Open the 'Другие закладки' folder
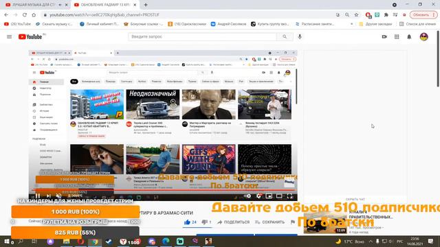The height and width of the screenshot is (247, 440). point(375,24)
